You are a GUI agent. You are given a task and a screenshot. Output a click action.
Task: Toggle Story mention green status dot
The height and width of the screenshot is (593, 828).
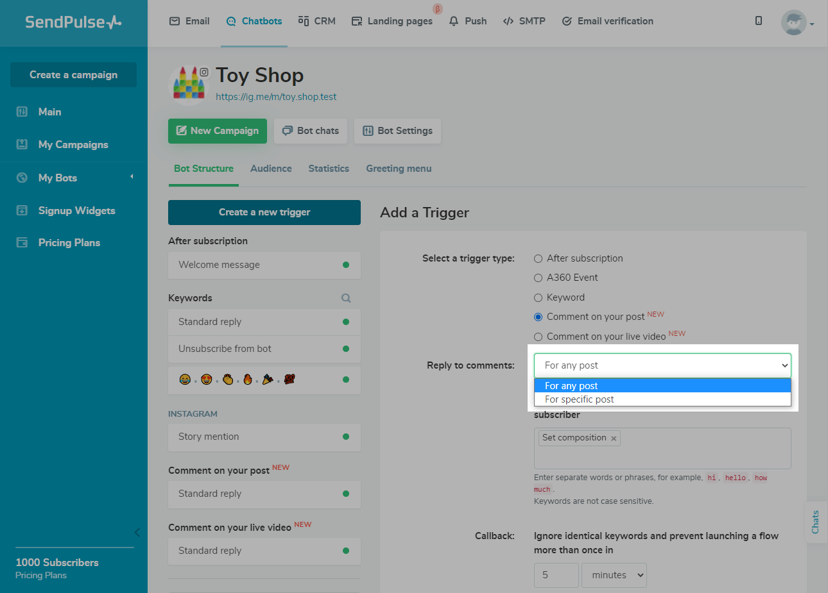(346, 437)
